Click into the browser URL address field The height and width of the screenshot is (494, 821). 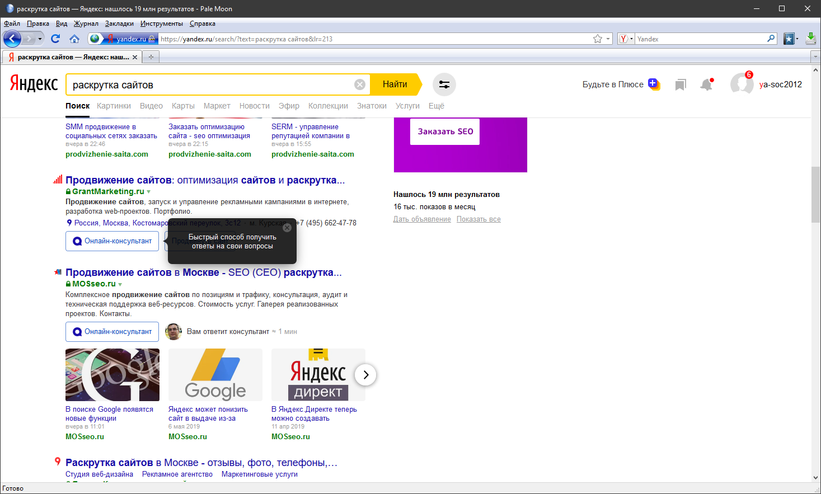tap(375, 39)
